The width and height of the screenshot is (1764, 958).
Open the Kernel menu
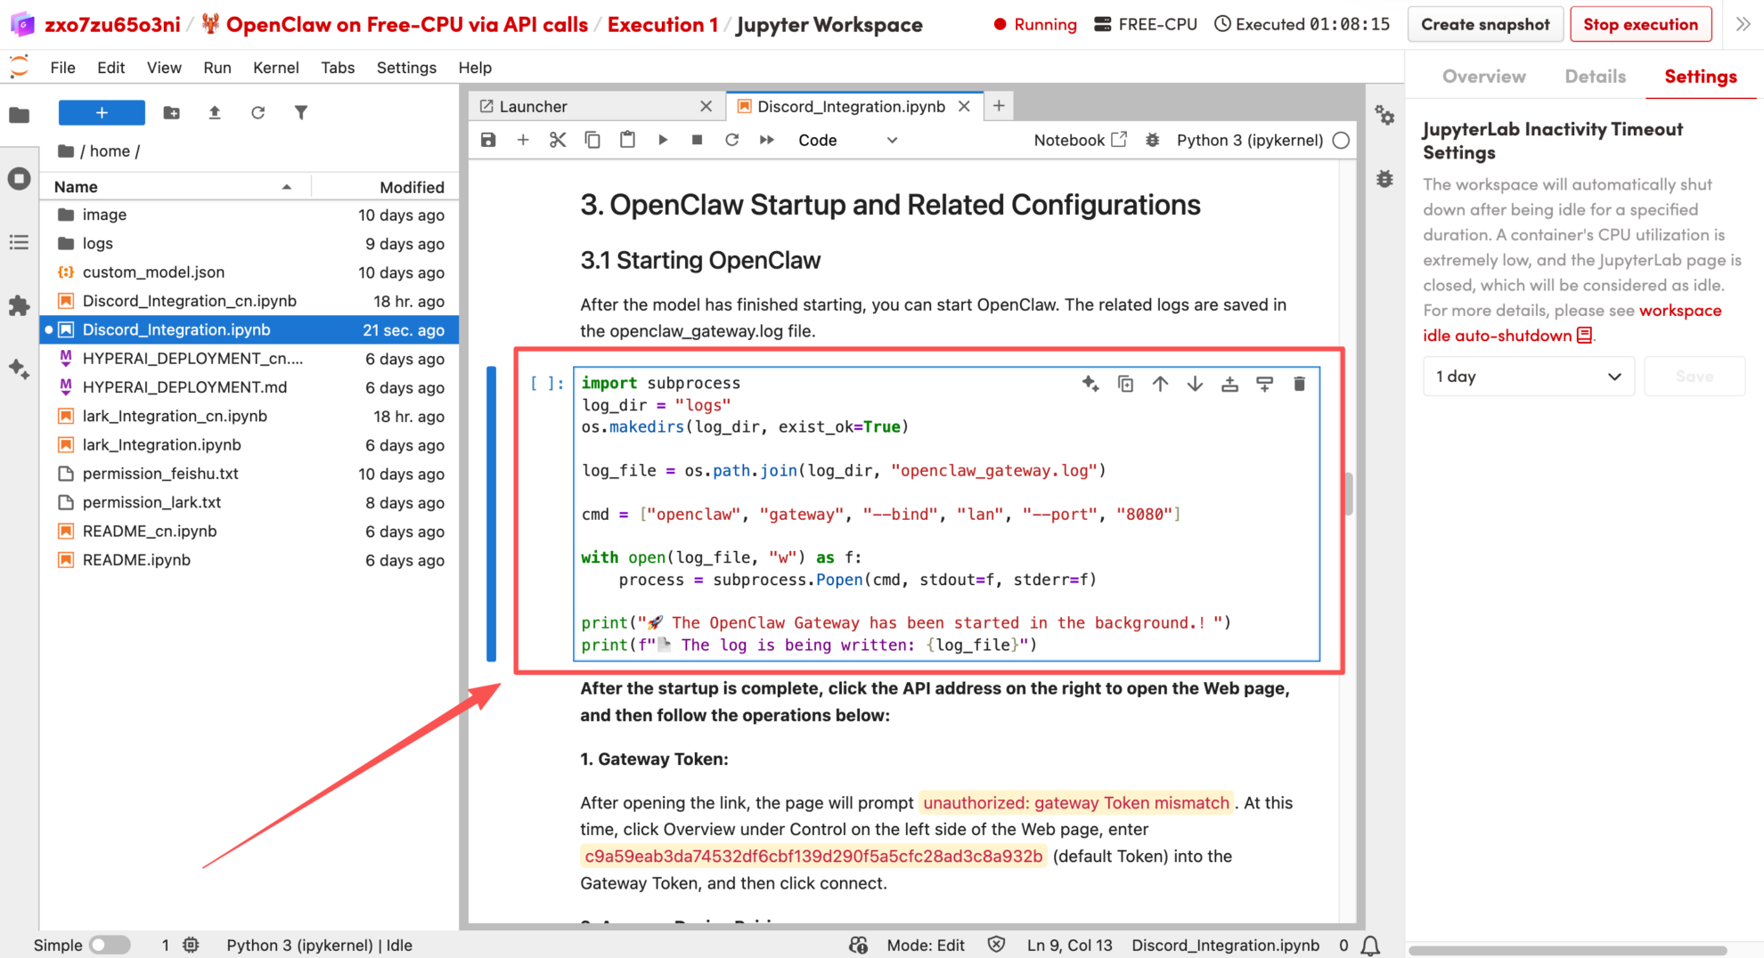tap(275, 68)
